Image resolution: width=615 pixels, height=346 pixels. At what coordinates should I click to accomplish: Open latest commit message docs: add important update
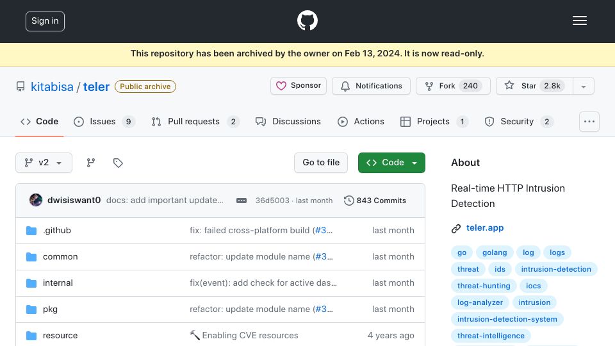coord(165,200)
